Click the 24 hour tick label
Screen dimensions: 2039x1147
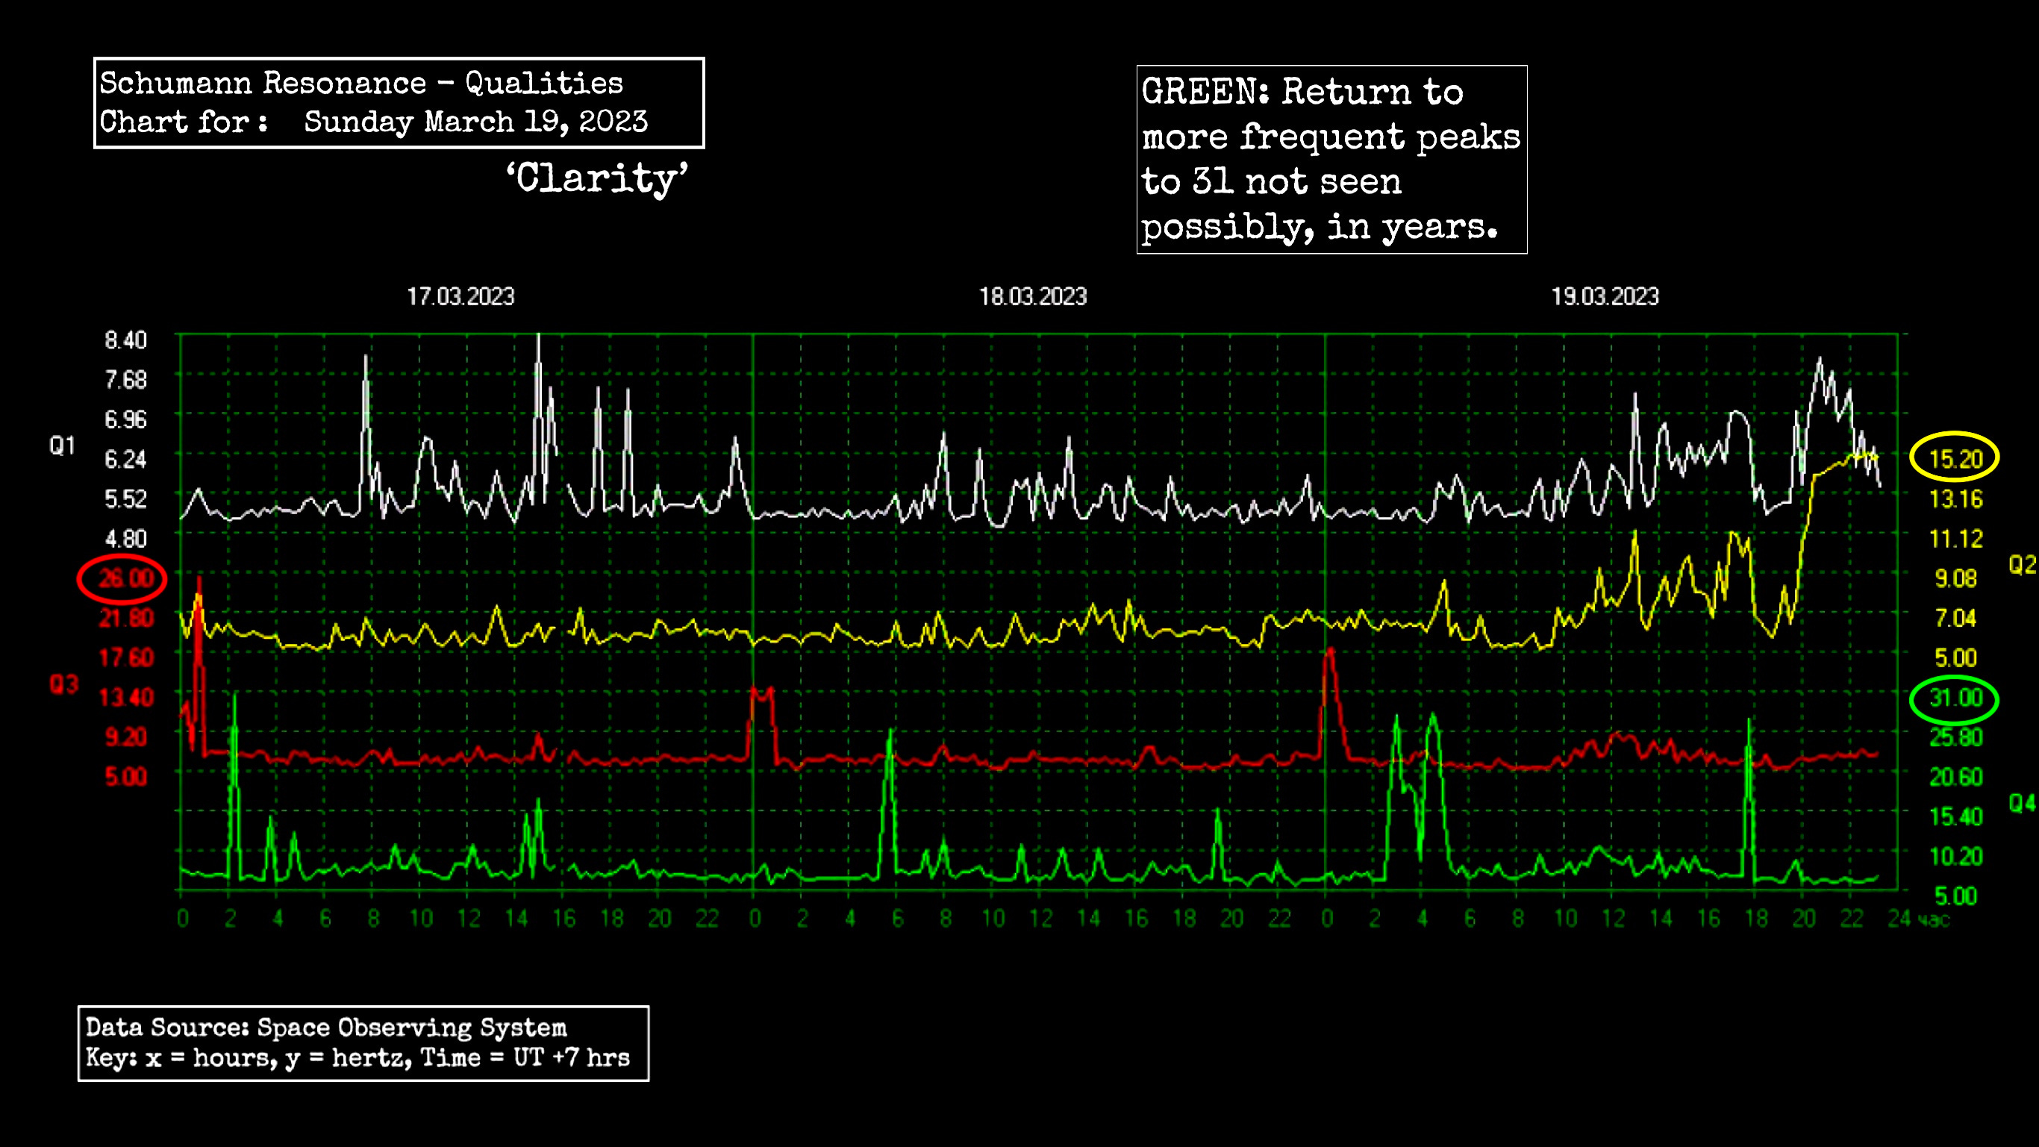point(1899,918)
